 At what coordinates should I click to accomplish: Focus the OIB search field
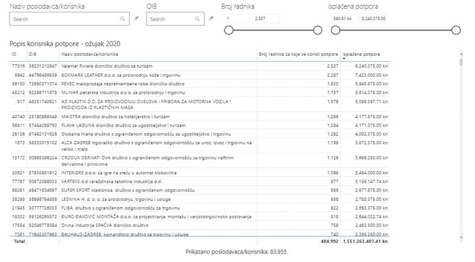click(x=175, y=19)
